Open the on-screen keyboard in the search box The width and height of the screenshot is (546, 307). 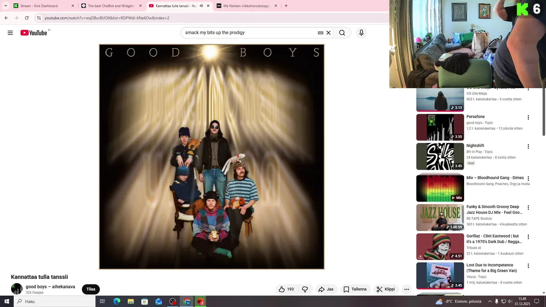[320, 33]
